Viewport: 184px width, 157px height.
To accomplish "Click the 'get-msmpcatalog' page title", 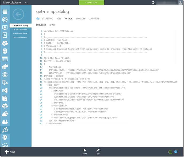I will point(53,11).
